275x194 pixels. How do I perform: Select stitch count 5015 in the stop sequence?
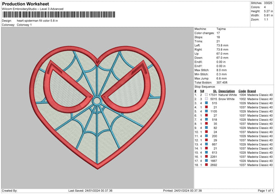pos(214,99)
